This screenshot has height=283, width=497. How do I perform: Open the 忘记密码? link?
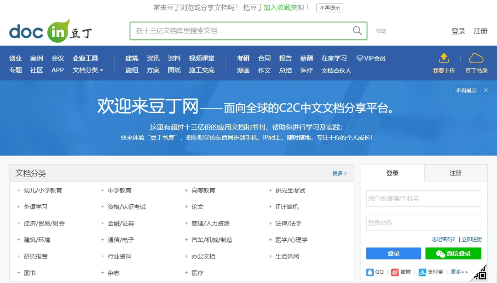tap(443, 239)
